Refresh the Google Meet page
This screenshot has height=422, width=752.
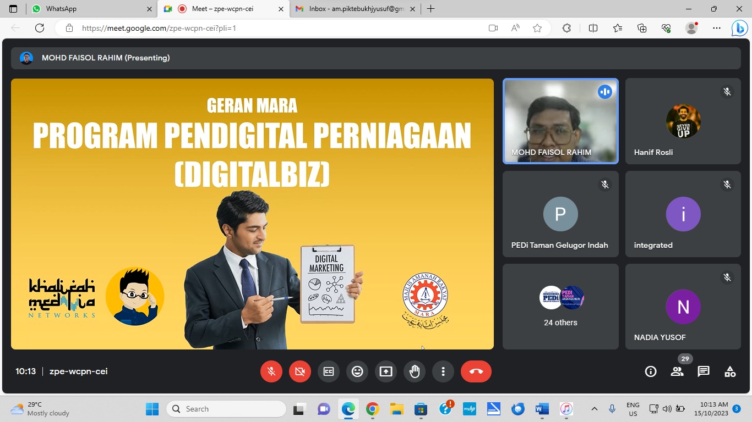tap(40, 28)
